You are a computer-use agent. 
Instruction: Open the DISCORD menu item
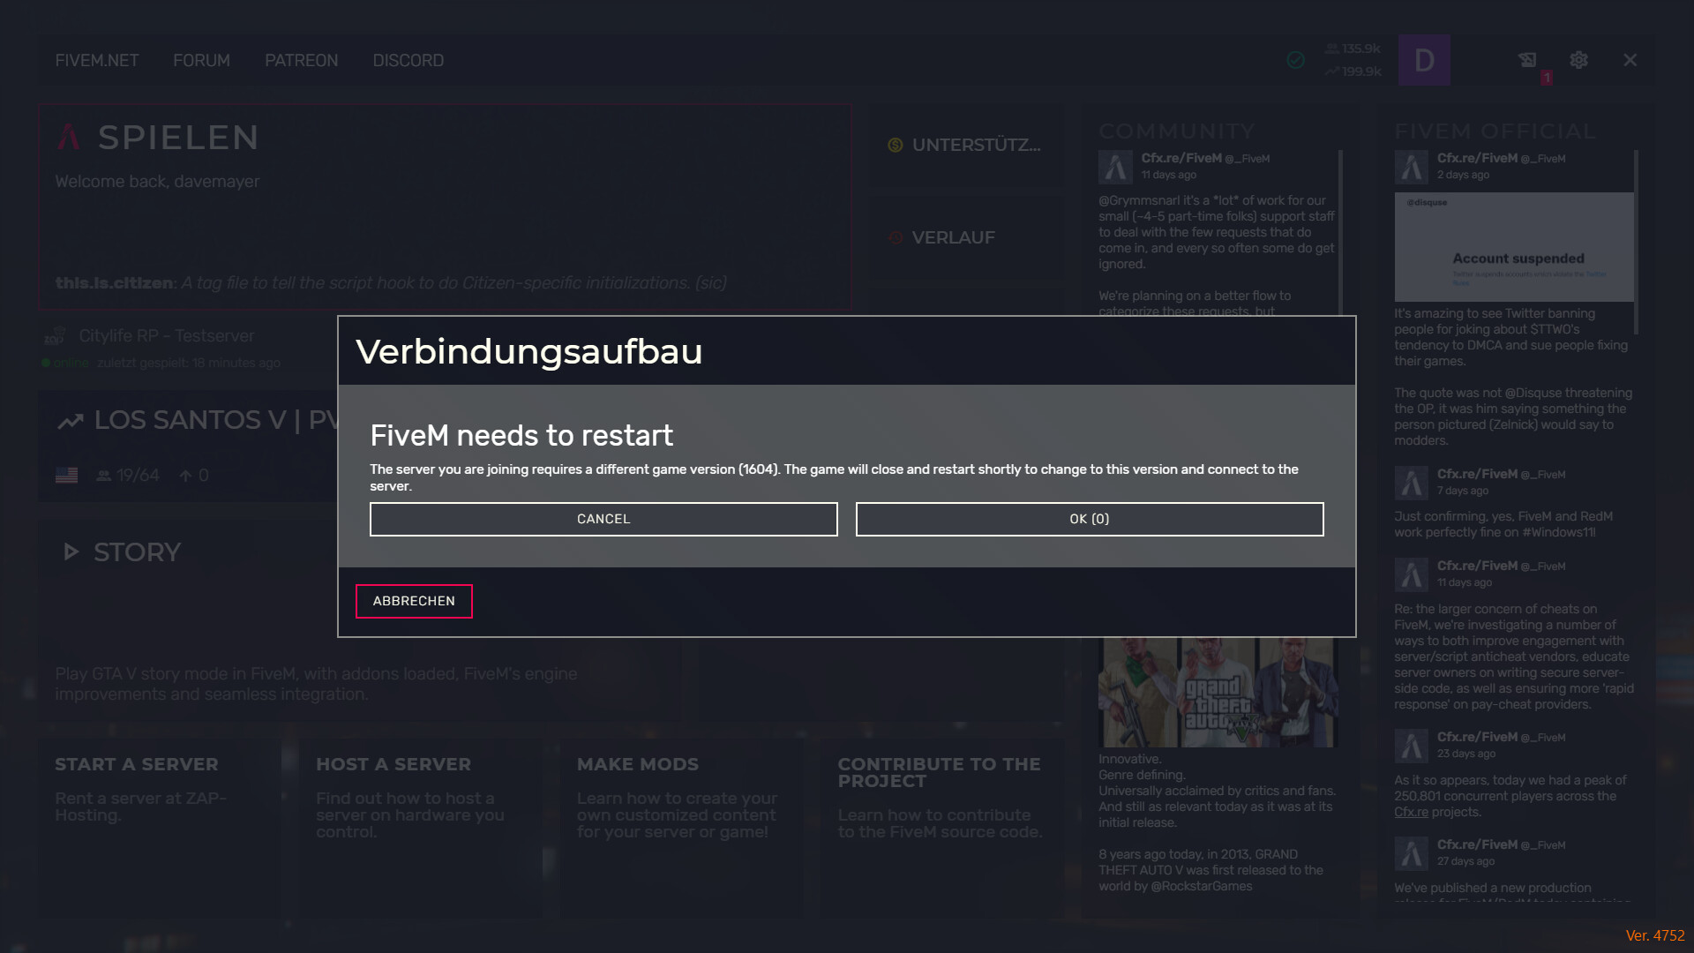(408, 60)
